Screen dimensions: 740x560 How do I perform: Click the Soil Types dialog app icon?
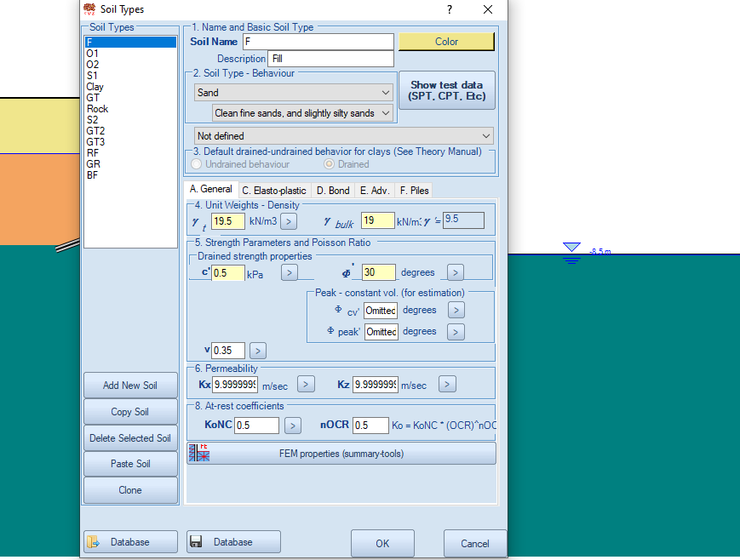(89, 9)
